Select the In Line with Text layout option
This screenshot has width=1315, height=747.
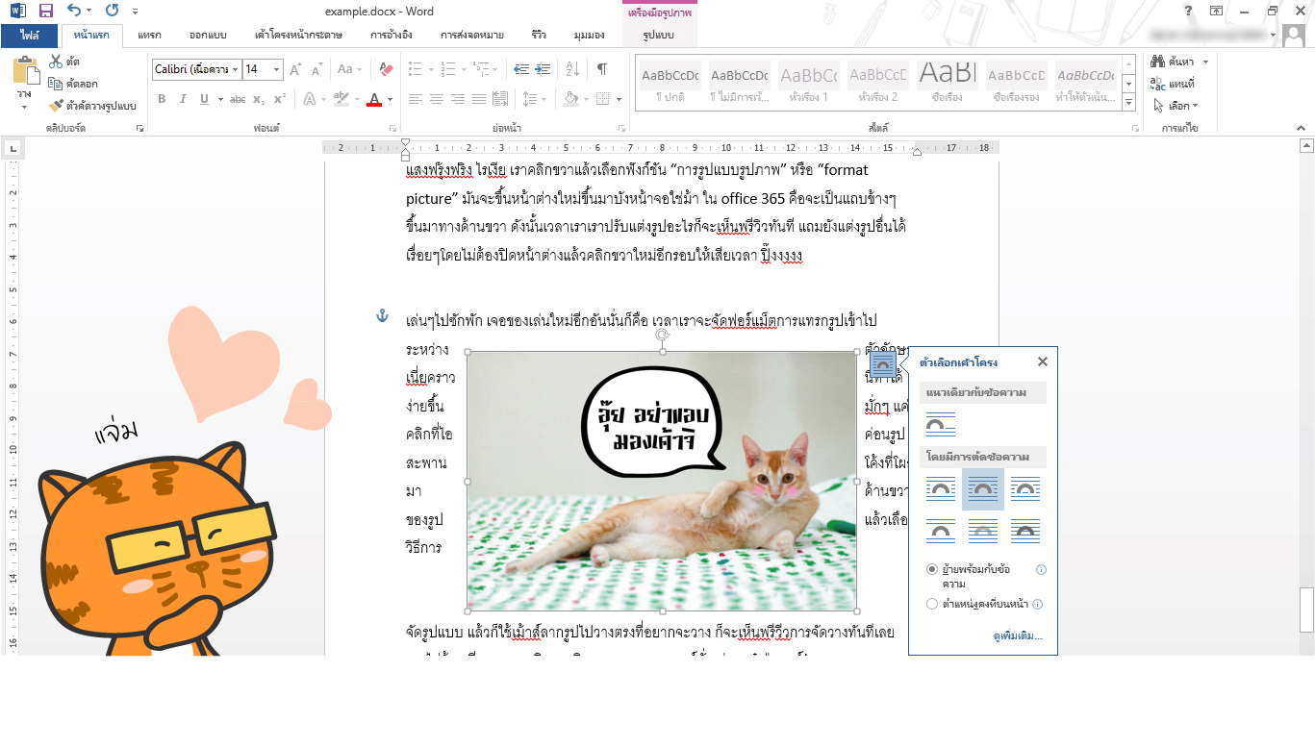[941, 425]
